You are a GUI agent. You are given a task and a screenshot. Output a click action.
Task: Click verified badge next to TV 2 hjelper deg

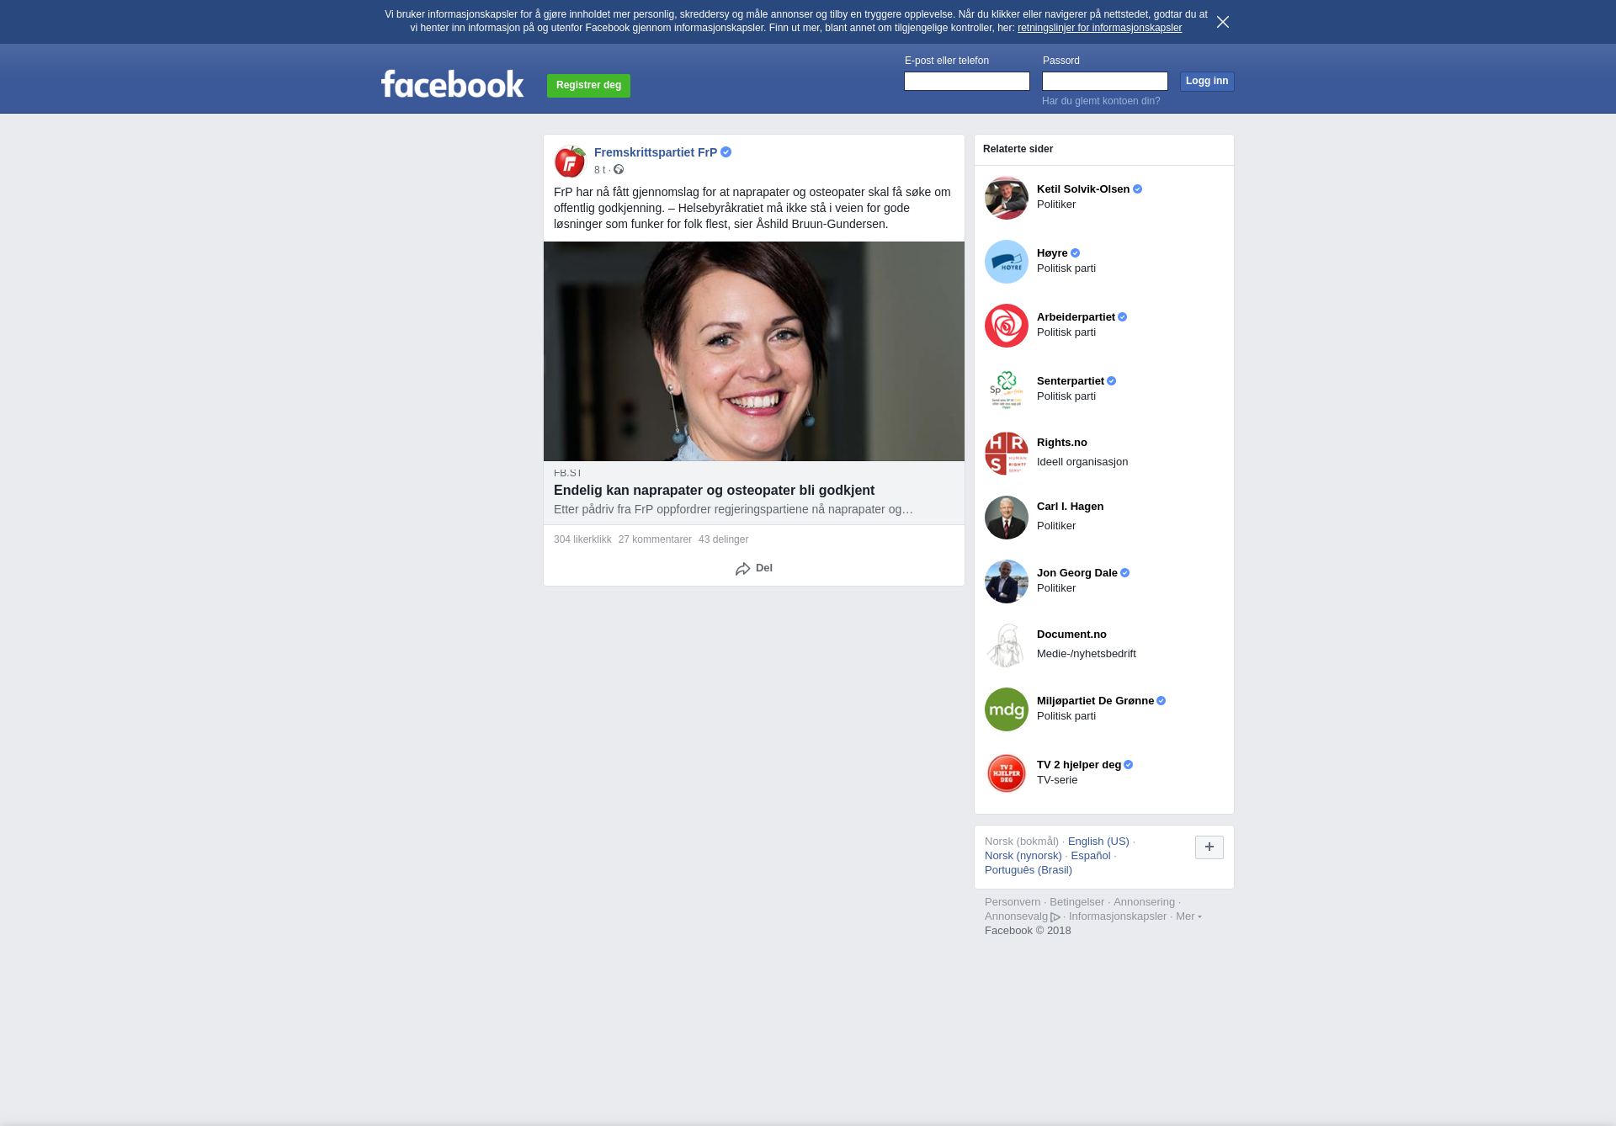[x=1128, y=765]
